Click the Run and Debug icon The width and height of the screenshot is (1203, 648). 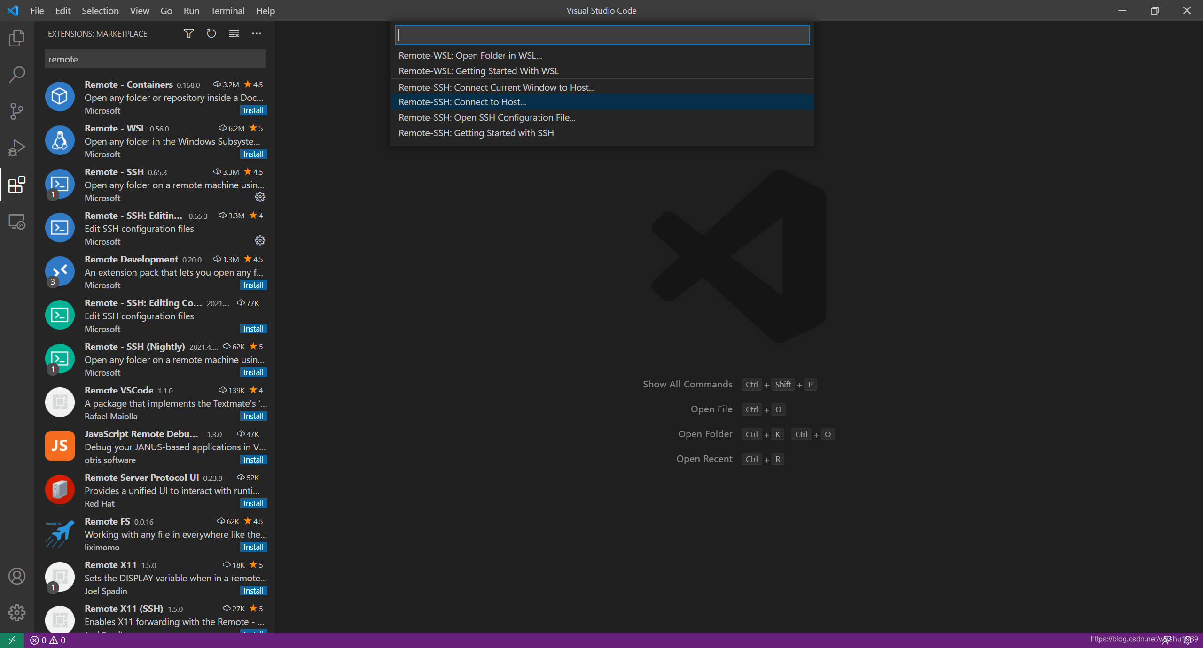[17, 147]
